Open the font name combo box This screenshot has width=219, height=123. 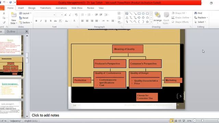point(45,15)
